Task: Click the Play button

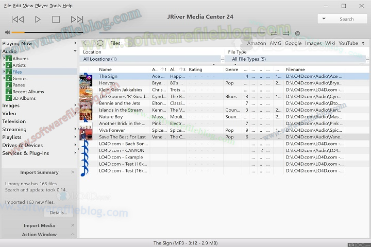Action: click(38, 20)
